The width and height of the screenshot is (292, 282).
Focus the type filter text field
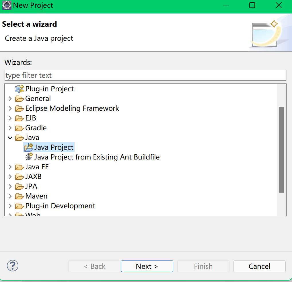click(145, 75)
